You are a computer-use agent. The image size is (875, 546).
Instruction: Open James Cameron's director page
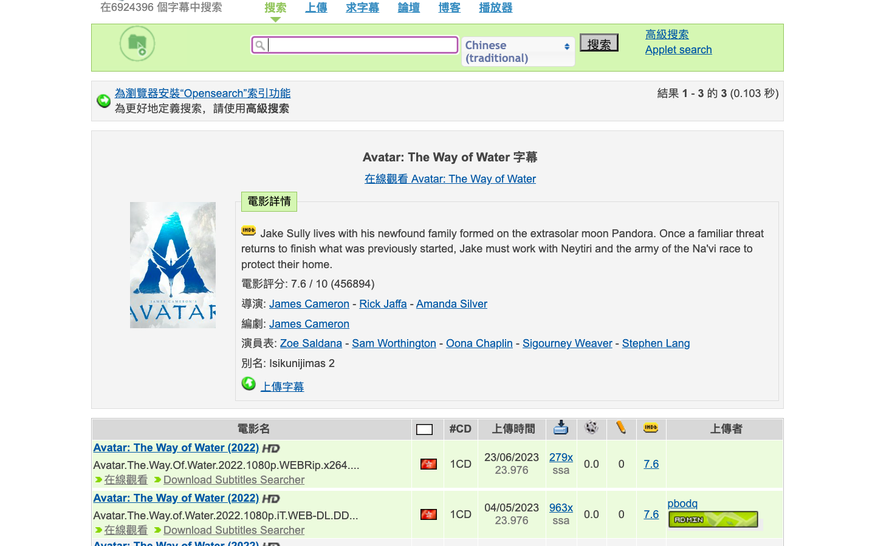309,303
